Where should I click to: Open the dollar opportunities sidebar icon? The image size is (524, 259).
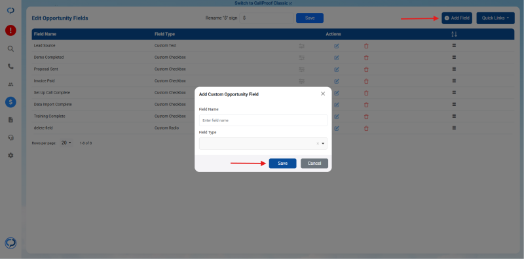(x=10, y=102)
